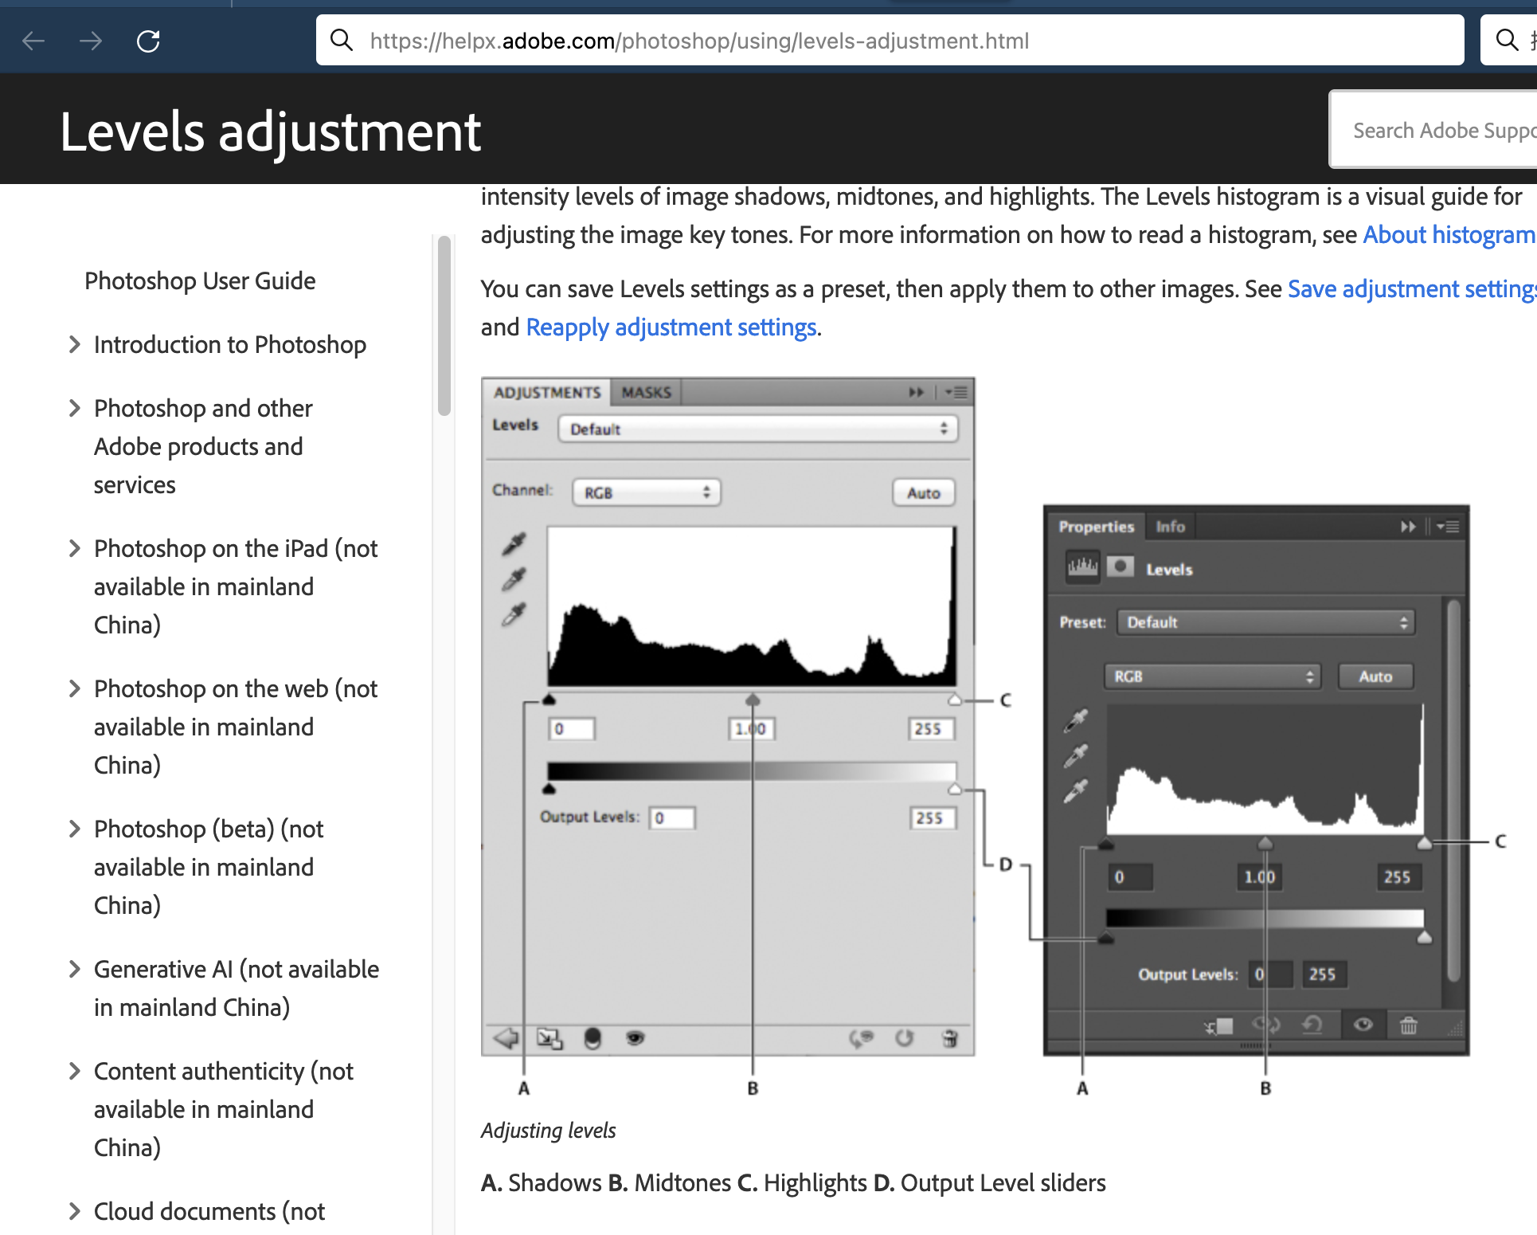This screenshot has width=1537, height=1235.
Task: Open the Save adjustment settings link
Action: [x=1411, y=288]
